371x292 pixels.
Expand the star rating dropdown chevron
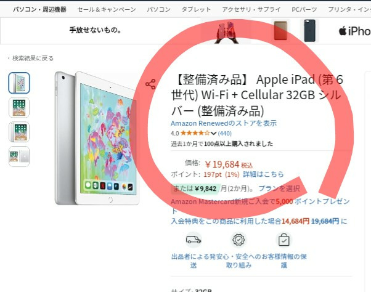[213, 133]
